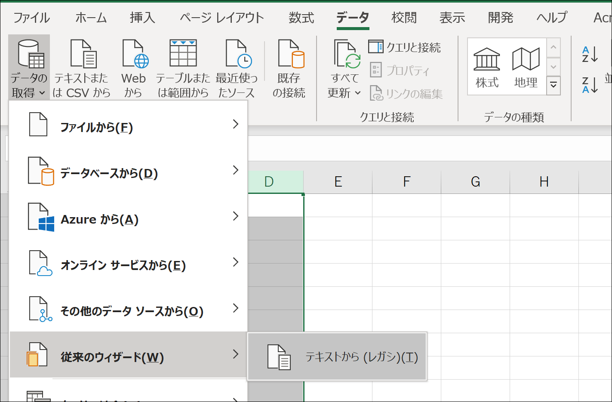The height and width of the screenshot is (402, 612).
Task: Switch to the 校閲 tab
Action: pyautogui.click(x=404, y=18)
